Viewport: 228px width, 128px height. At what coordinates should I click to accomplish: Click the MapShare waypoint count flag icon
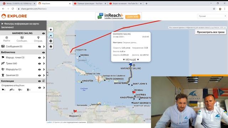pyautogui.click(x=3, y=90)
